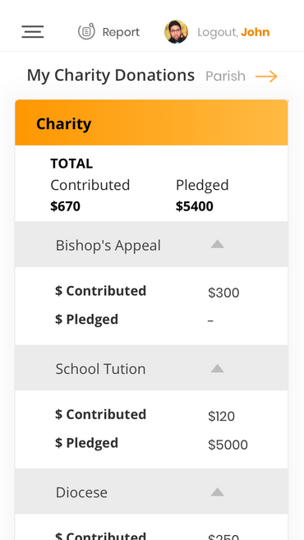Collapse the School Tution triangle arrow
304x540 pixels.
click(217, 368)
